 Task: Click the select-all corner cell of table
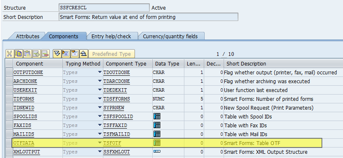click(9, 63)
